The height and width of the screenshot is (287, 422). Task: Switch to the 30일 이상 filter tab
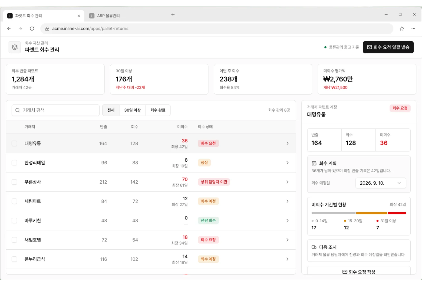(132, 110)
